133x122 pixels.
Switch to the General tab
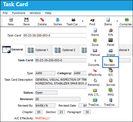tap(13, 49)
